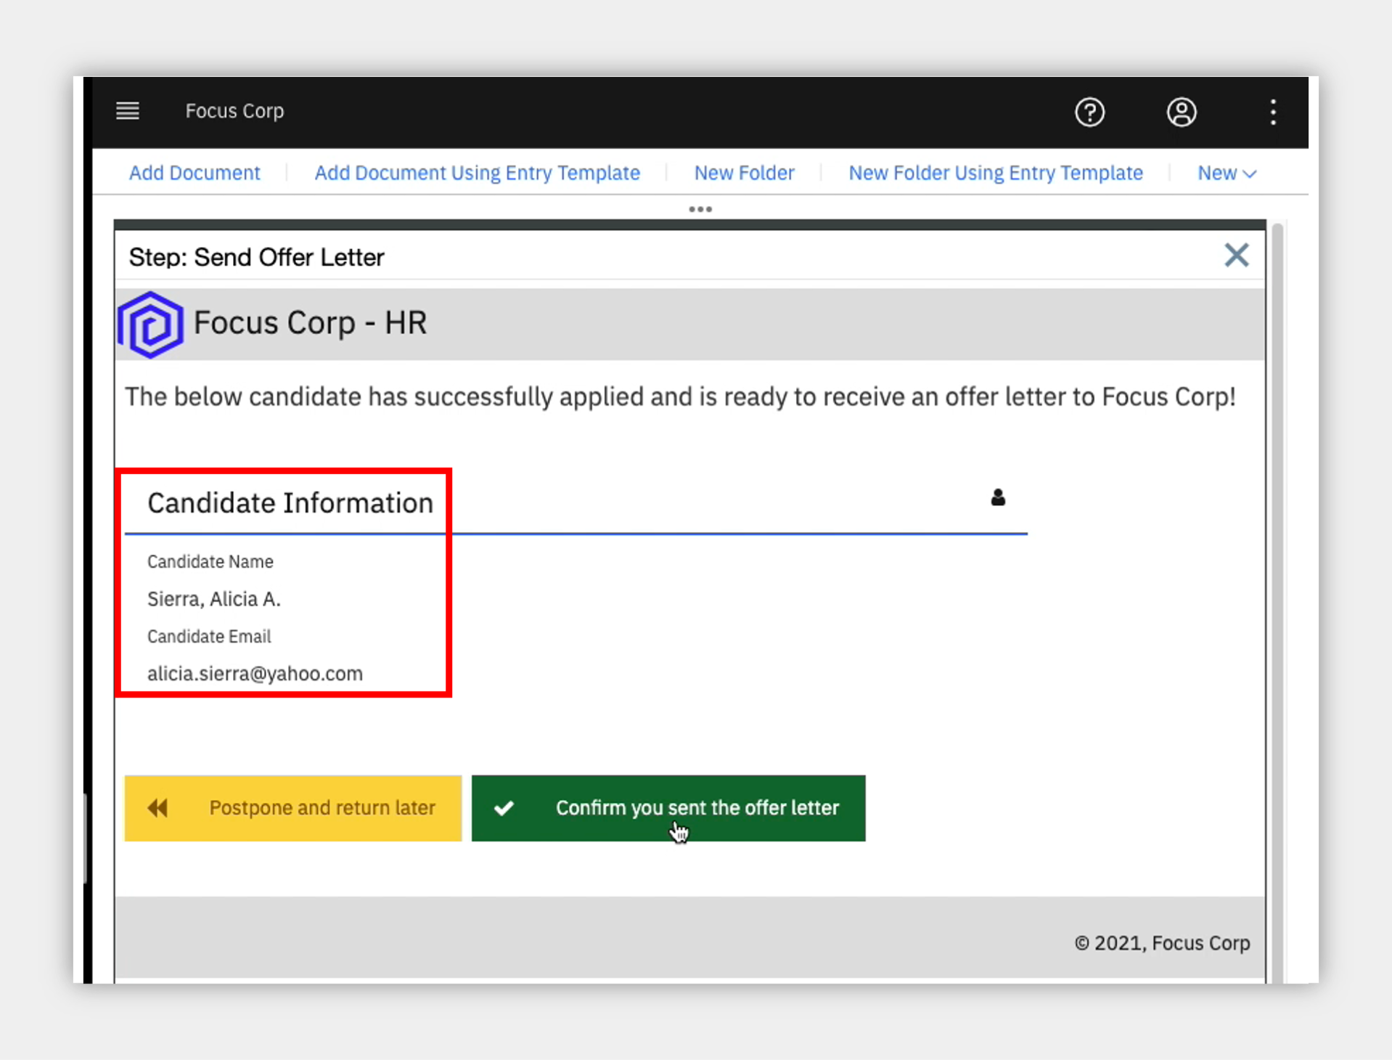Close the Send Offer Letter step
Viewport: 1392px width, 1060px height.
coord(1236,256)
